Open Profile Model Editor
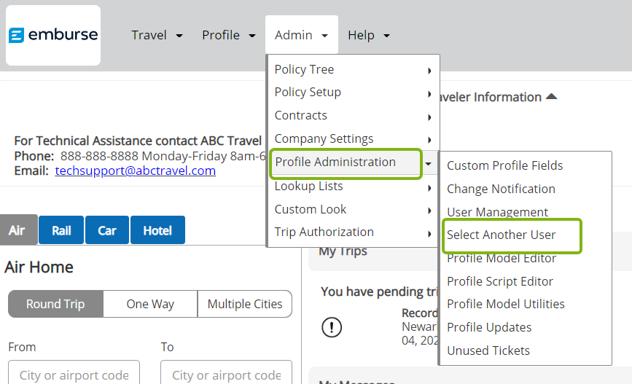 pyautogui.click(x=502, y=258)
